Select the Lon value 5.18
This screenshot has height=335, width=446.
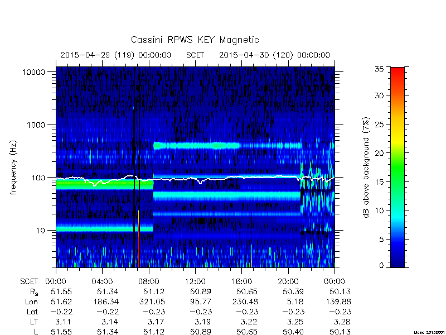tap(296, 301)
